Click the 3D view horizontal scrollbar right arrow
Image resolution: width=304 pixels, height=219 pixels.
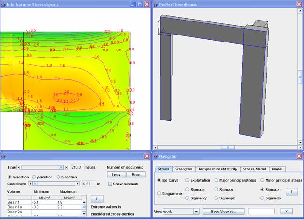point(300,148)
